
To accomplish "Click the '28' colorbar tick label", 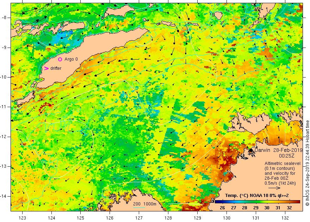I will click(244, 208).
